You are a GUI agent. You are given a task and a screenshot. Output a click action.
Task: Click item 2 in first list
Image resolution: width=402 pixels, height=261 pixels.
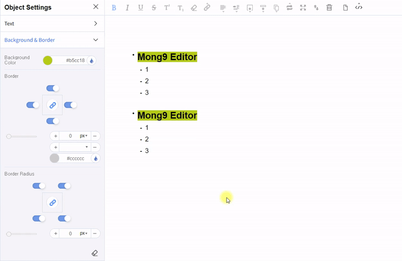click(x=147, y=81)
